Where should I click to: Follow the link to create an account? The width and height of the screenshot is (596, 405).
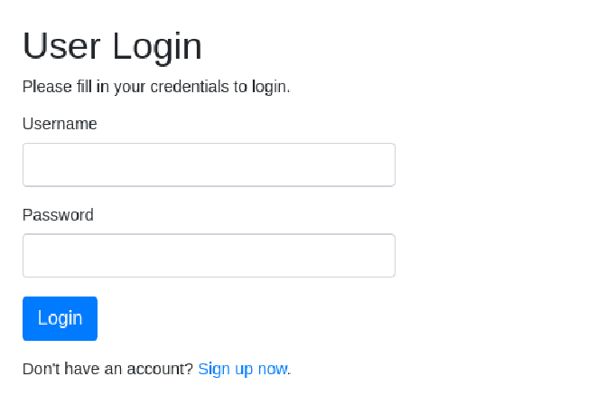pos(242,369)
